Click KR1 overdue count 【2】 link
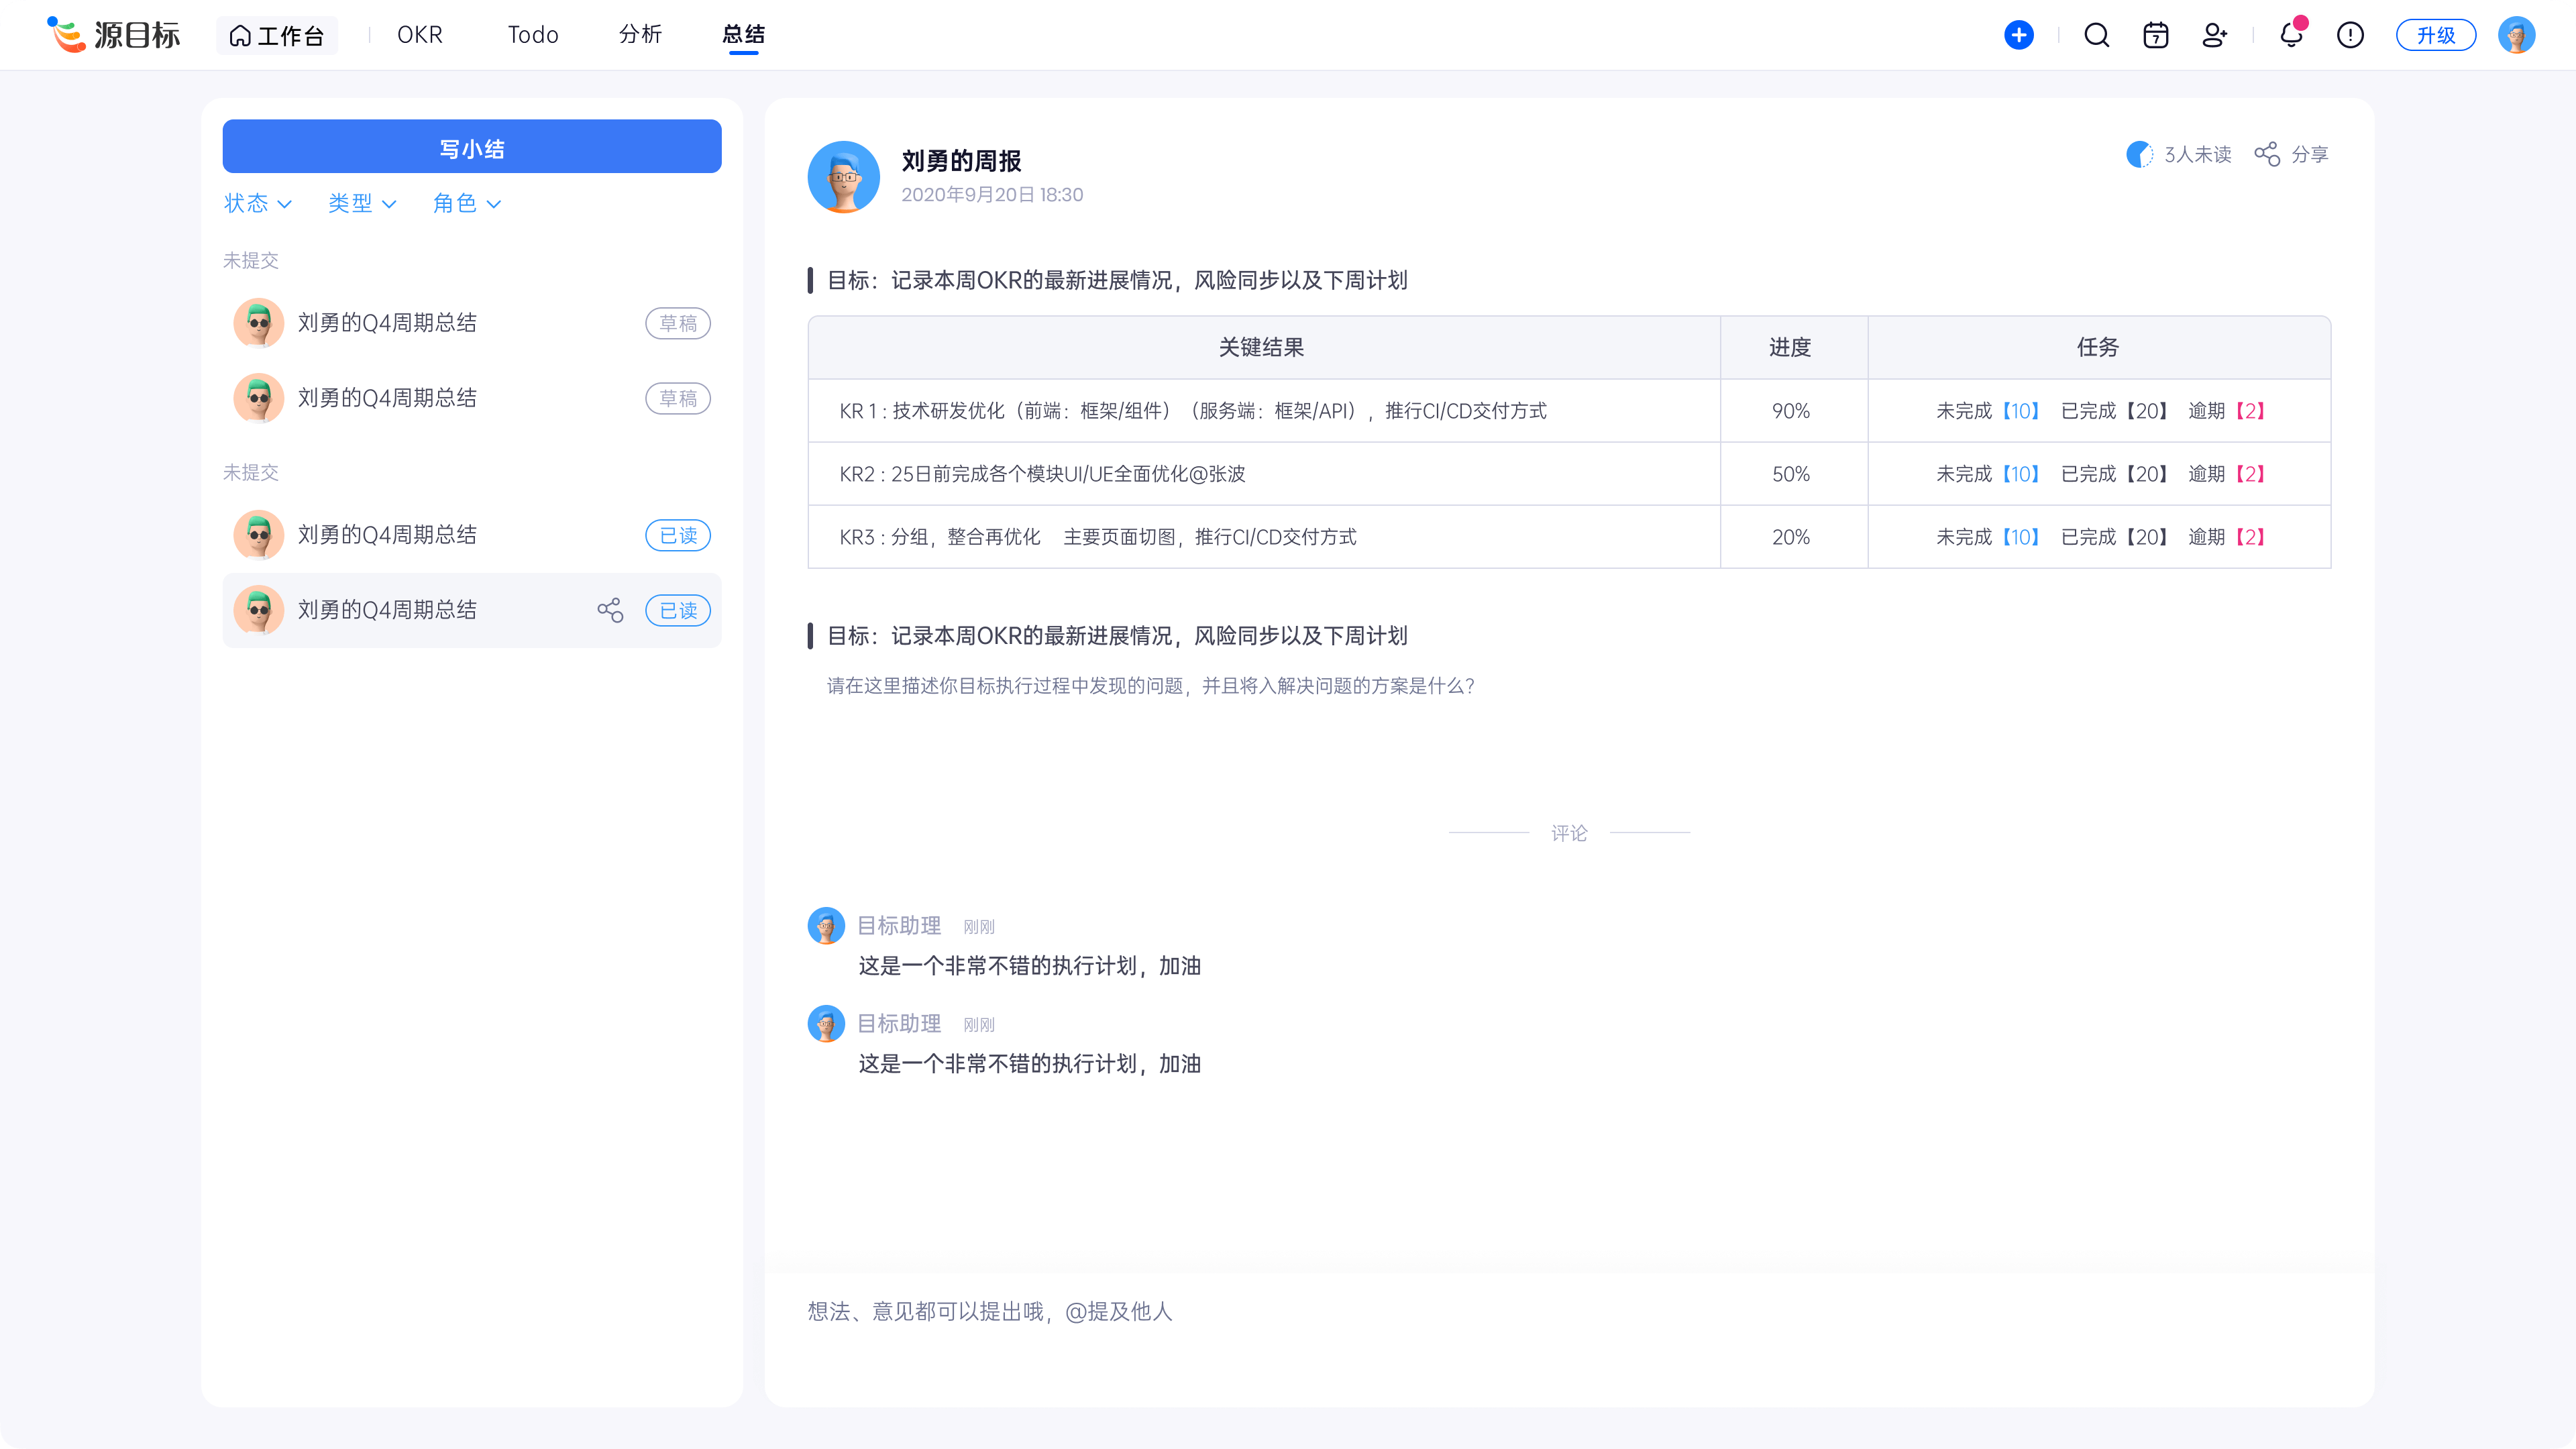 click(x=2250, y=411)
